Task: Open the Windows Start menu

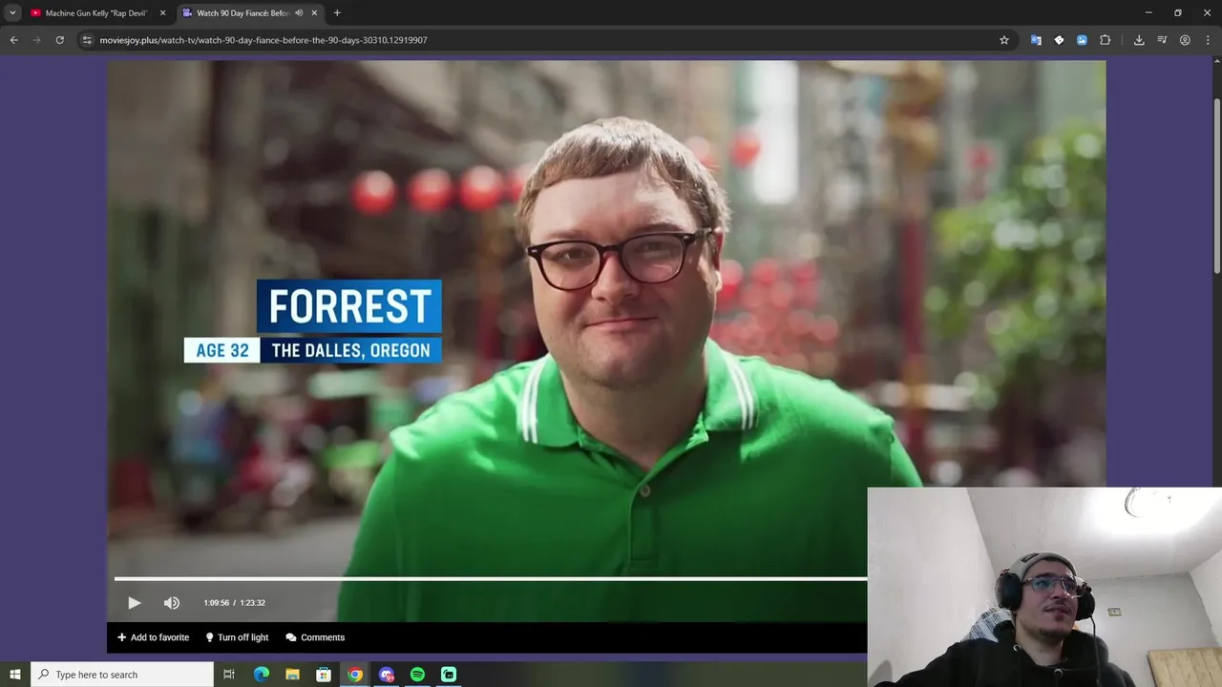Action: coord(15,675)
